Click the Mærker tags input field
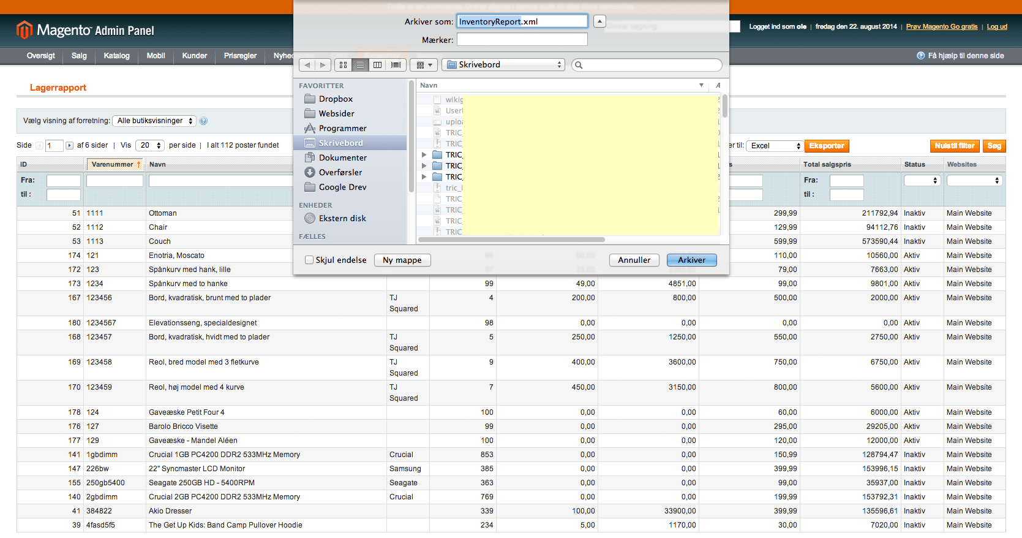 522,40
